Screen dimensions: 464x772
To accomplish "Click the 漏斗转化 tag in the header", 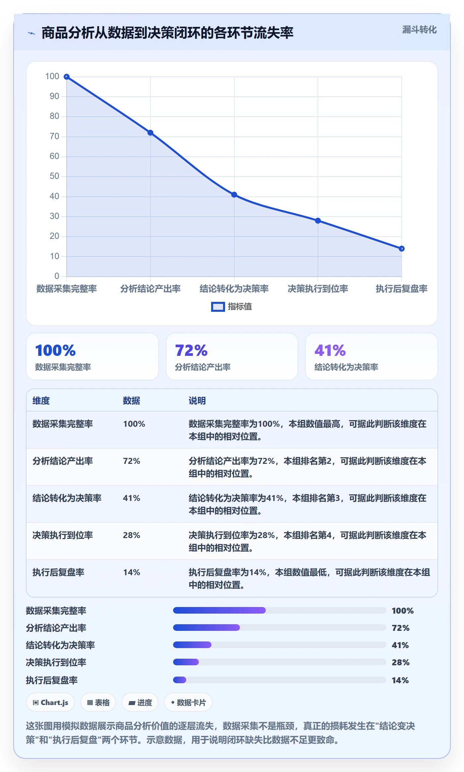I will tap(419, 30).
